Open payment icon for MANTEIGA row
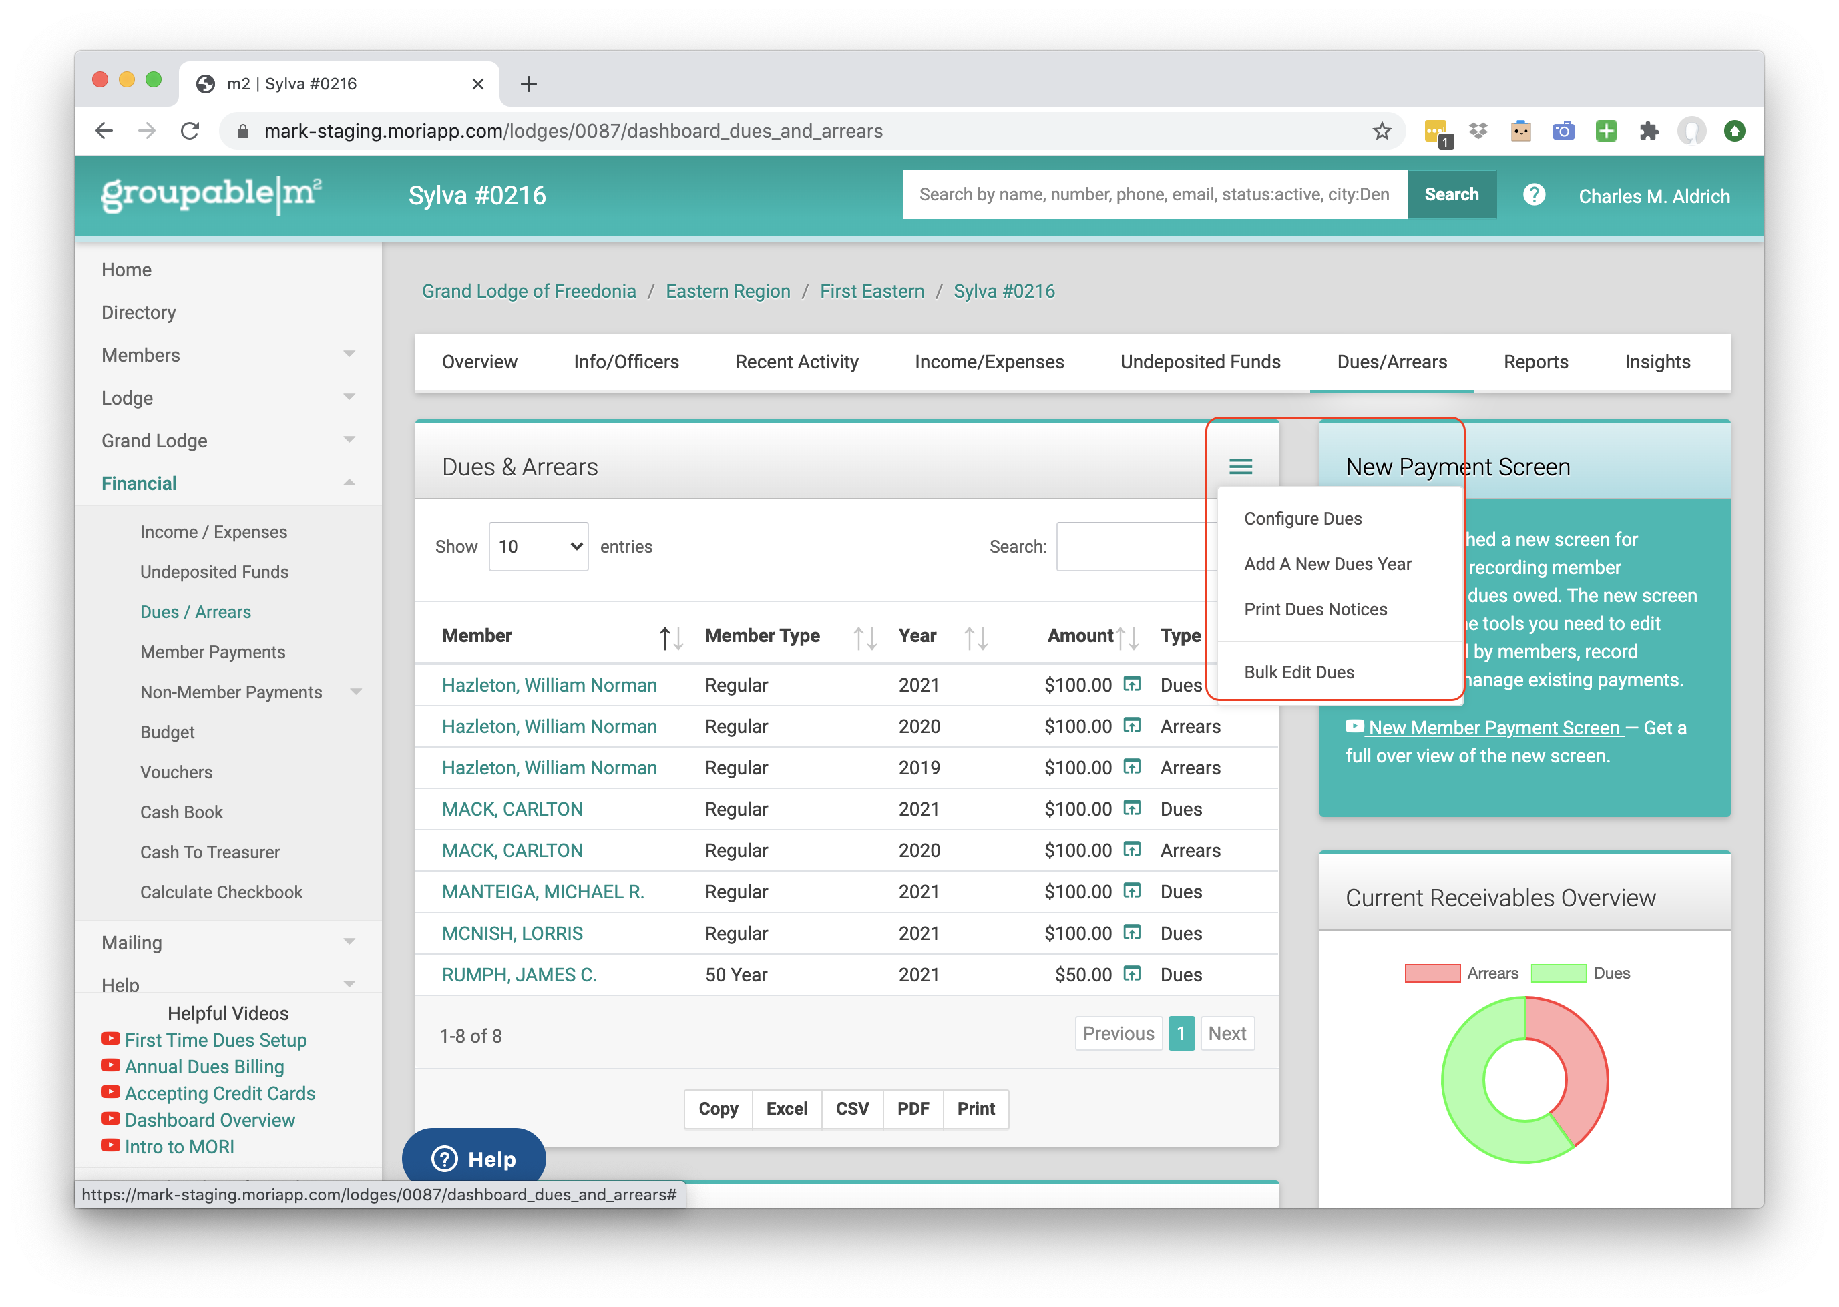This screenshot has width=1839, height=1307. [x=1132, y=891]
